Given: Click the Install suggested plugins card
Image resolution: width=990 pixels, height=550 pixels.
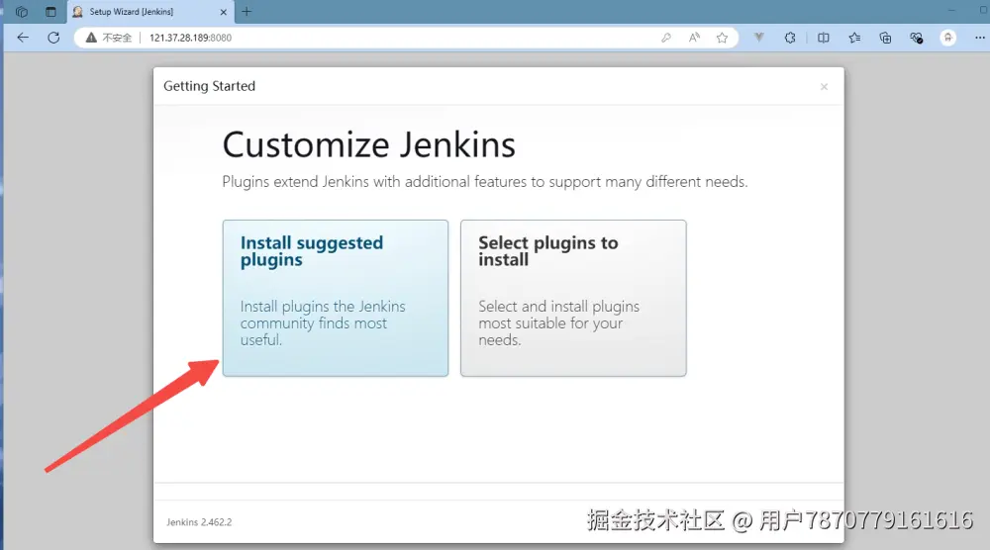Looking at the screenshot, I should [336, 298].
